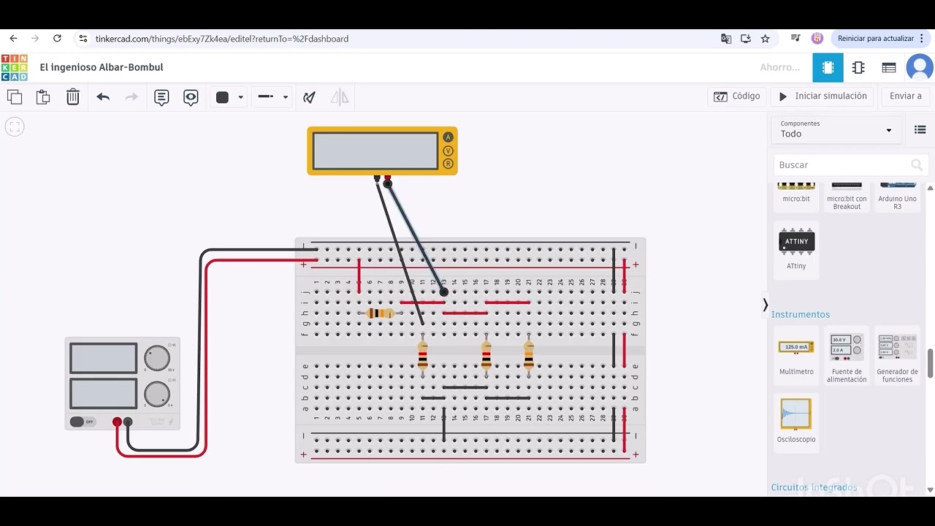Switch to circuit view

click(828, 68)
